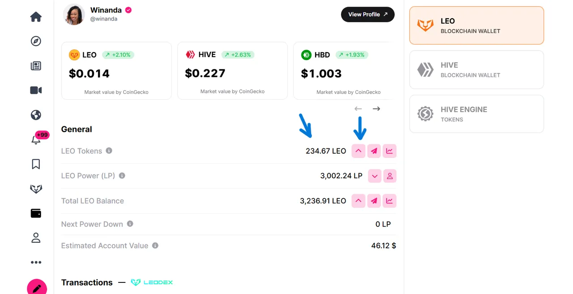
Task: Click the @winanda username text
Action: tap(104, 19)
